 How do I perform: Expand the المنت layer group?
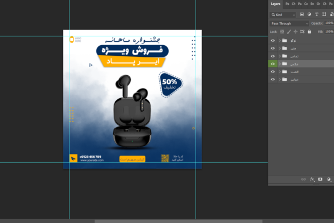coord(279,71)
